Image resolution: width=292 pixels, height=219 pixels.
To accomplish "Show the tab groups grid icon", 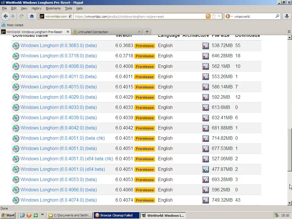I will click(x=289, y=32).
